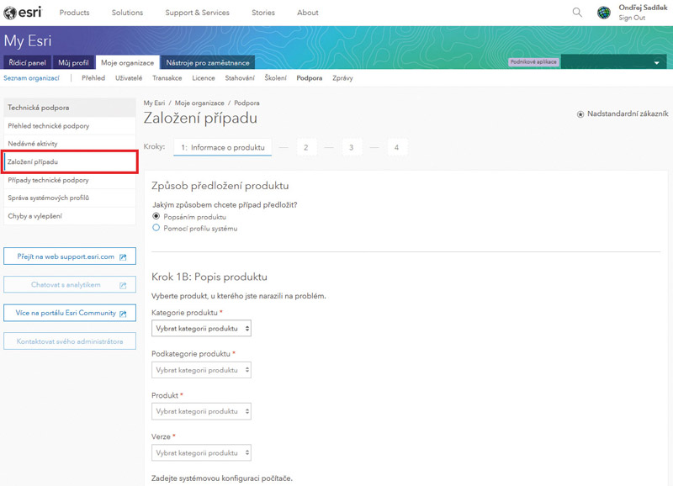The image size is (673, 486).
Task: Click the user name Ondřej Sadílek
Action: [x=643, y=8]
